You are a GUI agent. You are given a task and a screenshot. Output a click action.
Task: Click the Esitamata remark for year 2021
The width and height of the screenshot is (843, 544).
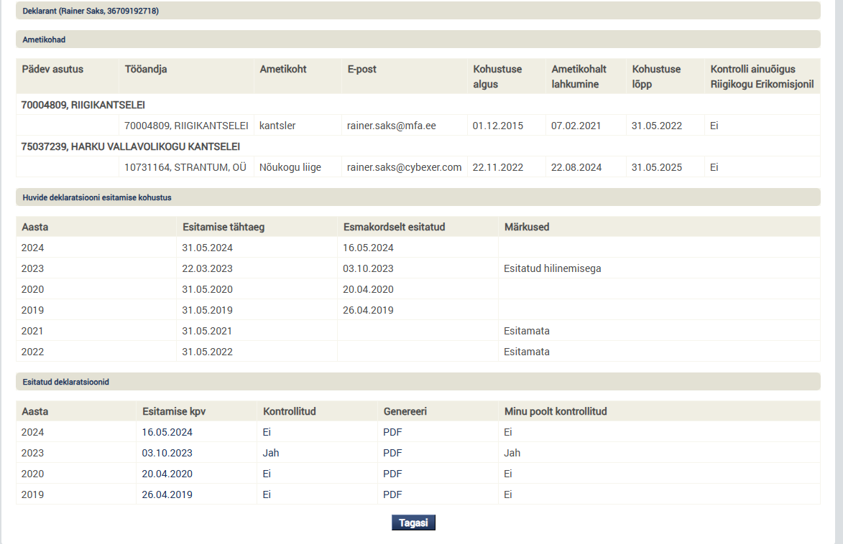(x=526, y=332)
